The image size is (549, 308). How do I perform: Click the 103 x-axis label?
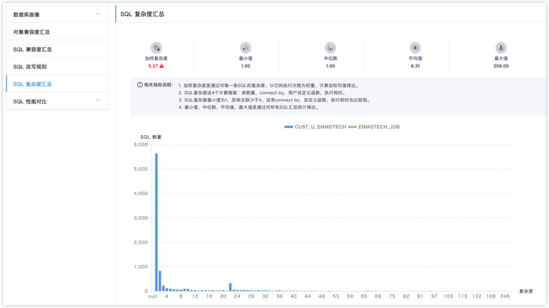448,296
